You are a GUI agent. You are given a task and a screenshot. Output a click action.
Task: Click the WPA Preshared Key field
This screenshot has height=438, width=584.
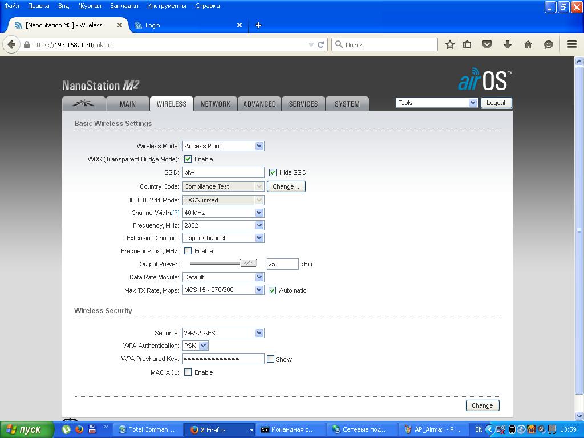[x=223, y=359]
